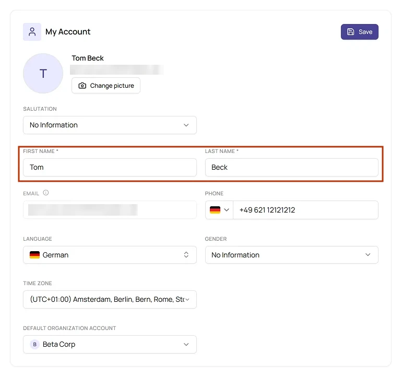
Task: Click the Change picture button
Action: [x=106, y=86]
